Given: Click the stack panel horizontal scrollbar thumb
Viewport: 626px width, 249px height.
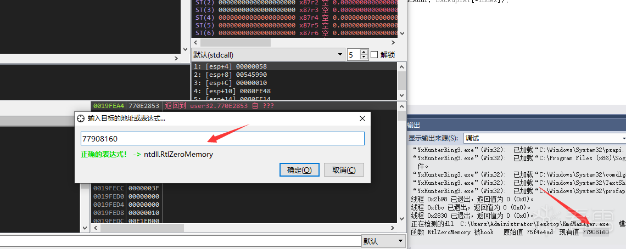Looking at the screenshot, I should click(142, 228).
